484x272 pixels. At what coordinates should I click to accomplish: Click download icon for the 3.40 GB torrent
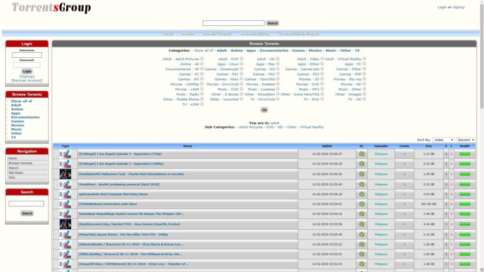(x=362, y=224)
